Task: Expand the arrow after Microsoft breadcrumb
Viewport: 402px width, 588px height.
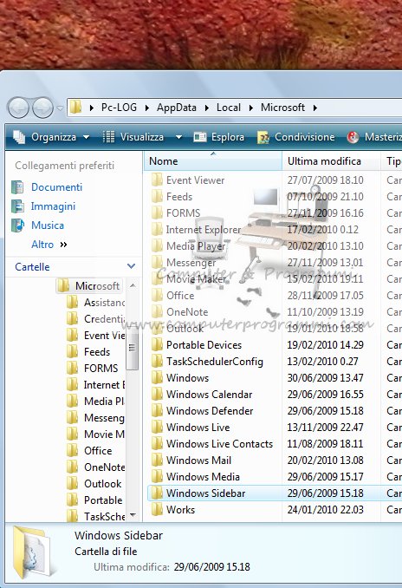Action: 315,108
